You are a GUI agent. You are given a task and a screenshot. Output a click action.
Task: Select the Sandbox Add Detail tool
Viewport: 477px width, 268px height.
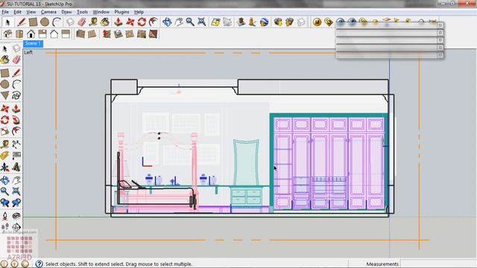(142, 34)
